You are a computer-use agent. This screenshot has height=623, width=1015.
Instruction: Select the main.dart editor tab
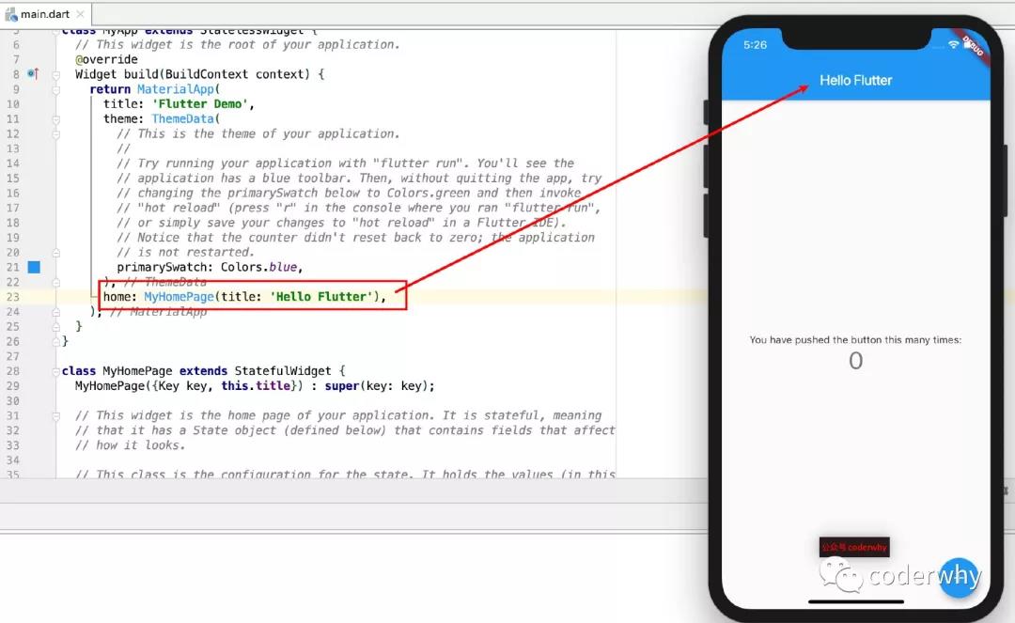44,13
